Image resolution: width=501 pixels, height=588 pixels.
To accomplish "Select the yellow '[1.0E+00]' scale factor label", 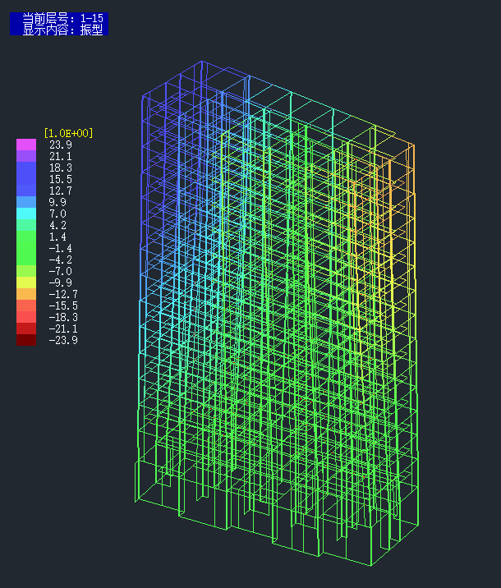I will coord(69,133).
